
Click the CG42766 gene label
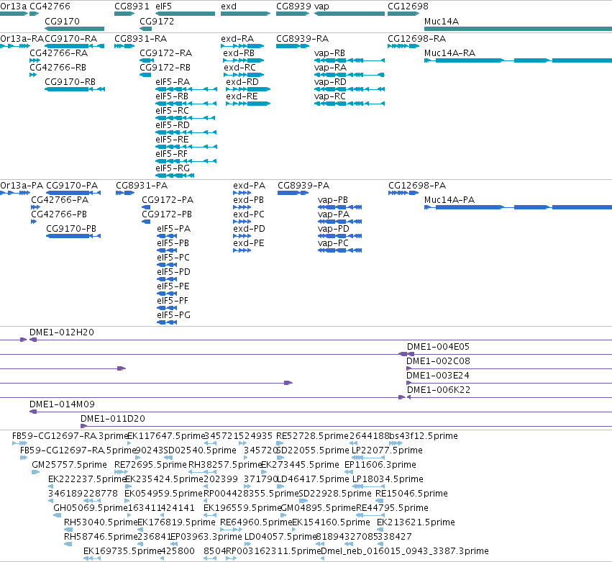(x=50, y=6)
